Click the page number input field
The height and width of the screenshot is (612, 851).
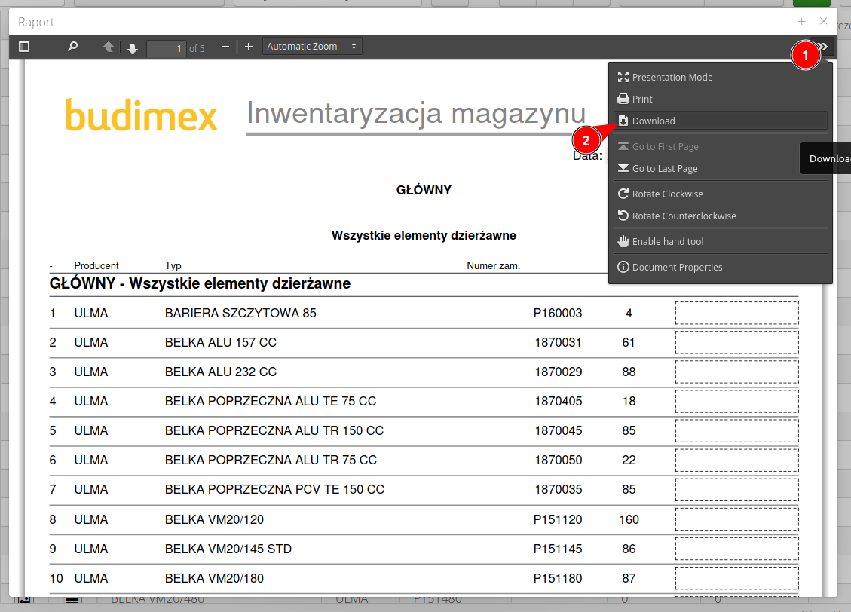click(166, 47)
